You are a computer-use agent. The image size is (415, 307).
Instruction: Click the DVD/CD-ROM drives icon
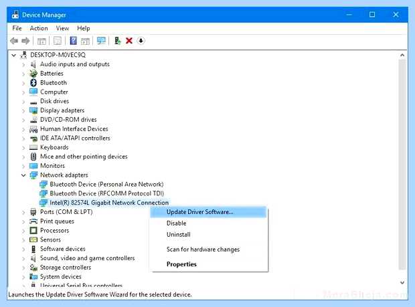pyautogui.click(x=33, y=120)
